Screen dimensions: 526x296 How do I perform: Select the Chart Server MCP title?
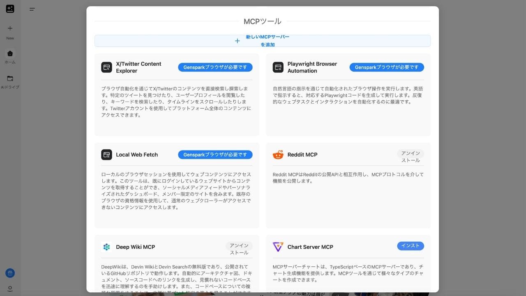coord(310,247)
